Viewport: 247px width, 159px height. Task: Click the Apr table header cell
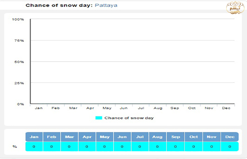click(87, 137)
